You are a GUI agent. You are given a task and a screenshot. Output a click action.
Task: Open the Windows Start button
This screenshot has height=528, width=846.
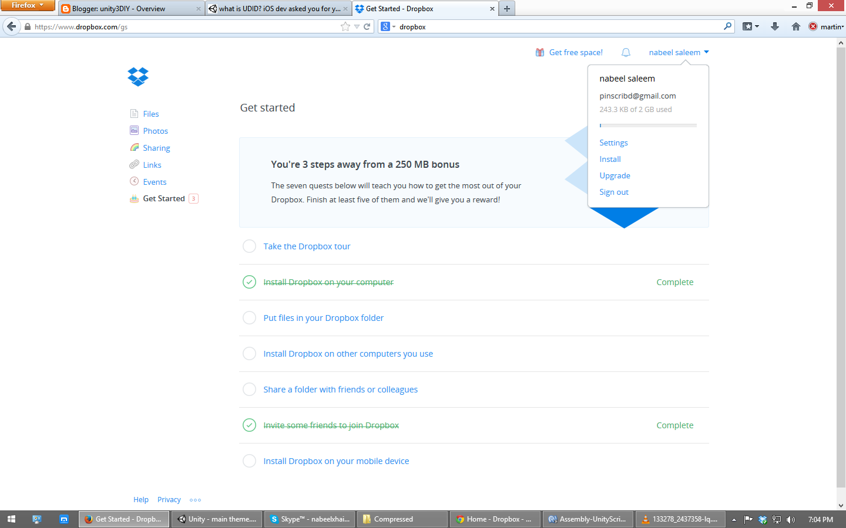[x=11, y=519]
